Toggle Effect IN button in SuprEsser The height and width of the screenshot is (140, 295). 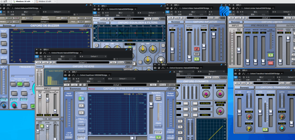point(159,137)
